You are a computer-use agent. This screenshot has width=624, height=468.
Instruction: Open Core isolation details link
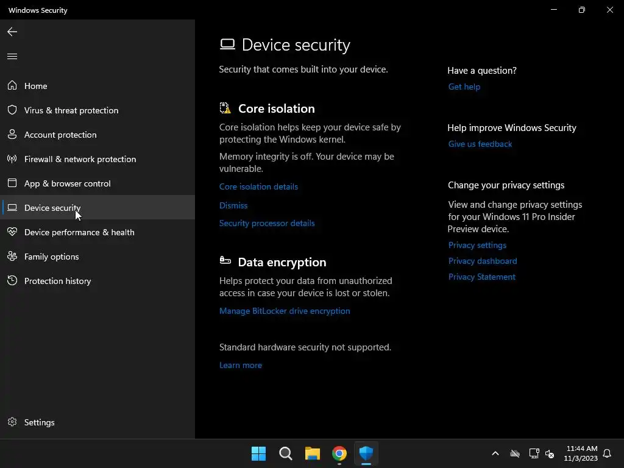[x=258, y=186]
